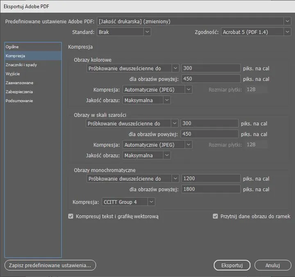295x277 pixels.
Task: Open color images sampling method dropdown
Action: click(133, 68)
